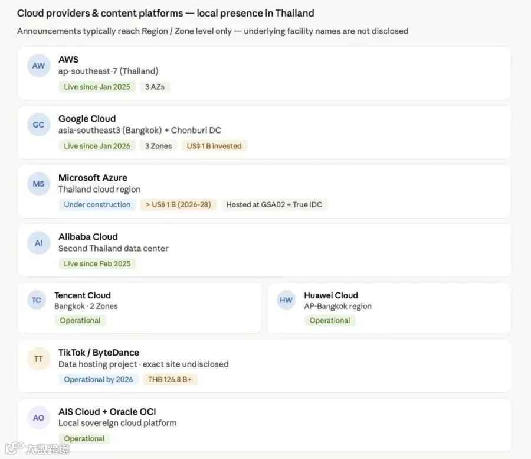The height and width of the screenshot is (459, 531).
Task: Click the AO avatar icon for AIS Cloud
Action: pos(38,418)
